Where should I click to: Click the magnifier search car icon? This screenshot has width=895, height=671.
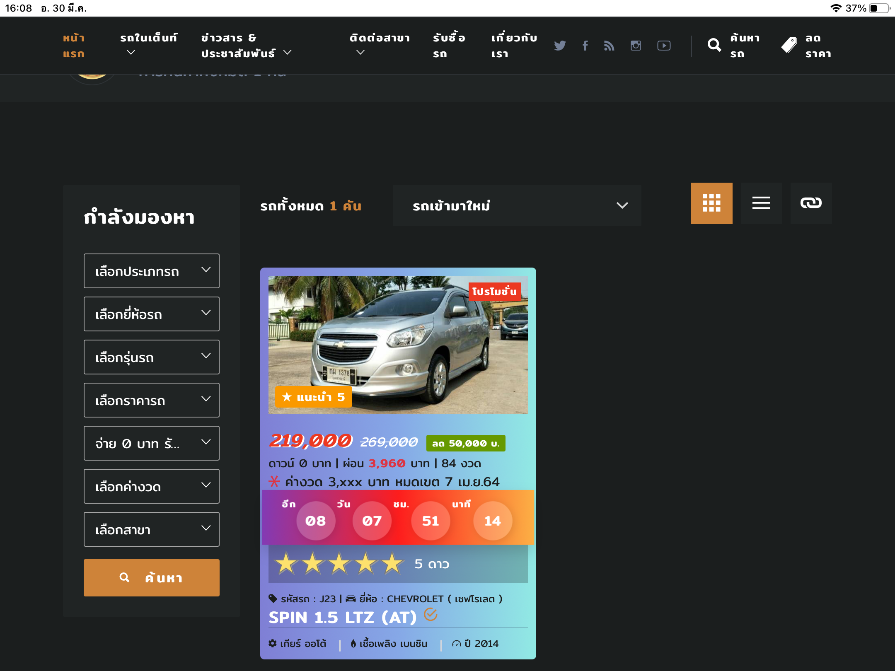[714, 45]
